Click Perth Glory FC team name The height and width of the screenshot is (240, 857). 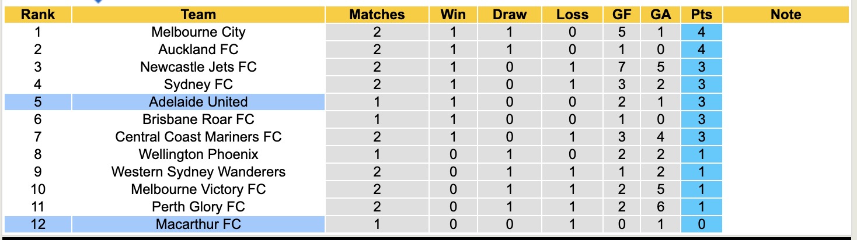[198, 207]
